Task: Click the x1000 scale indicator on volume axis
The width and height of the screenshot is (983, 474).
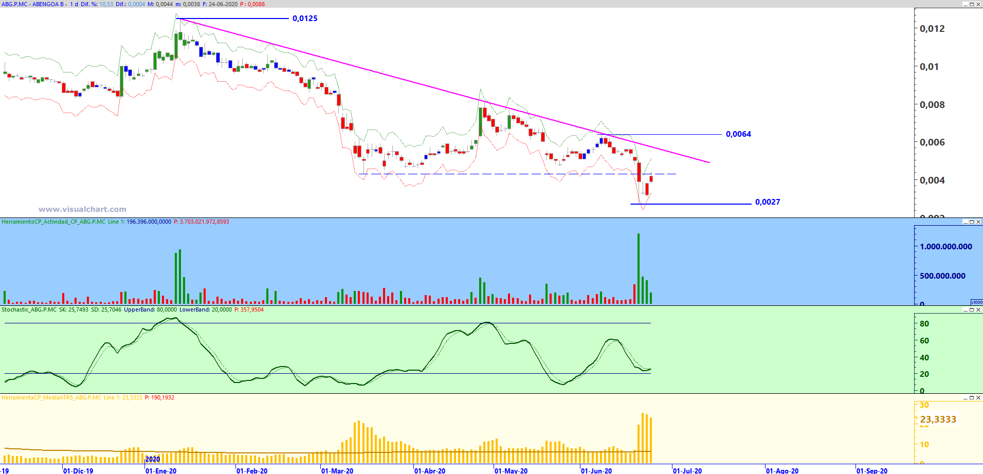Action: point(976,302)
